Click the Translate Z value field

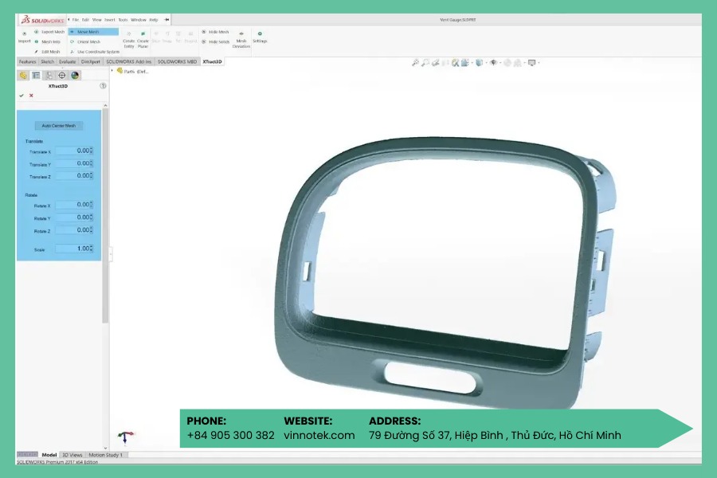coord(74,175)
